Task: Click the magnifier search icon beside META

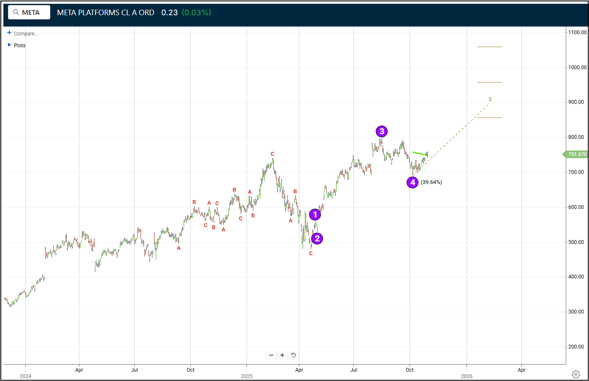Action: tap(16, 12)
